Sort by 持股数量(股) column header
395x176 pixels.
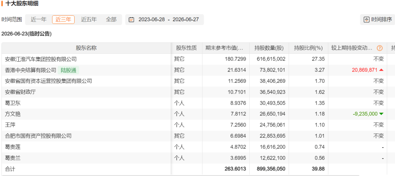269,48
